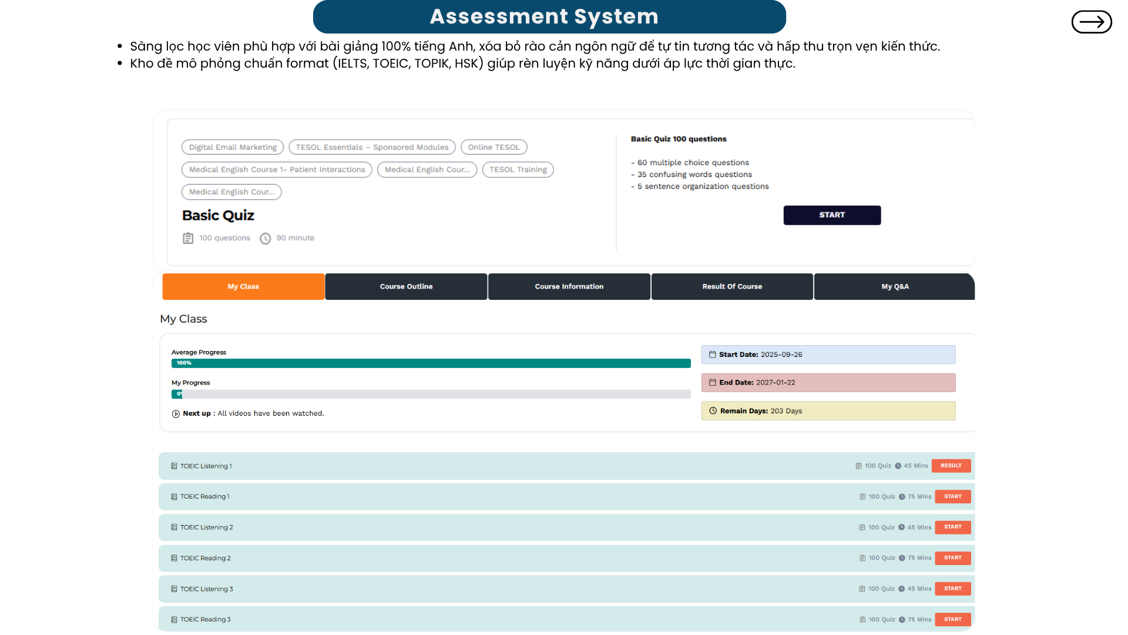Start the Basic Quiz with dark START button
1128x635 pixels.
tap(832, 215)
